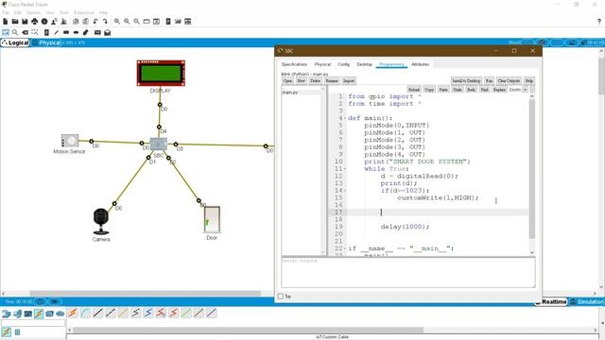Collapse the if __name__ code fold
605x340 pixels.
pyautogui.click(x=345, y=248)
